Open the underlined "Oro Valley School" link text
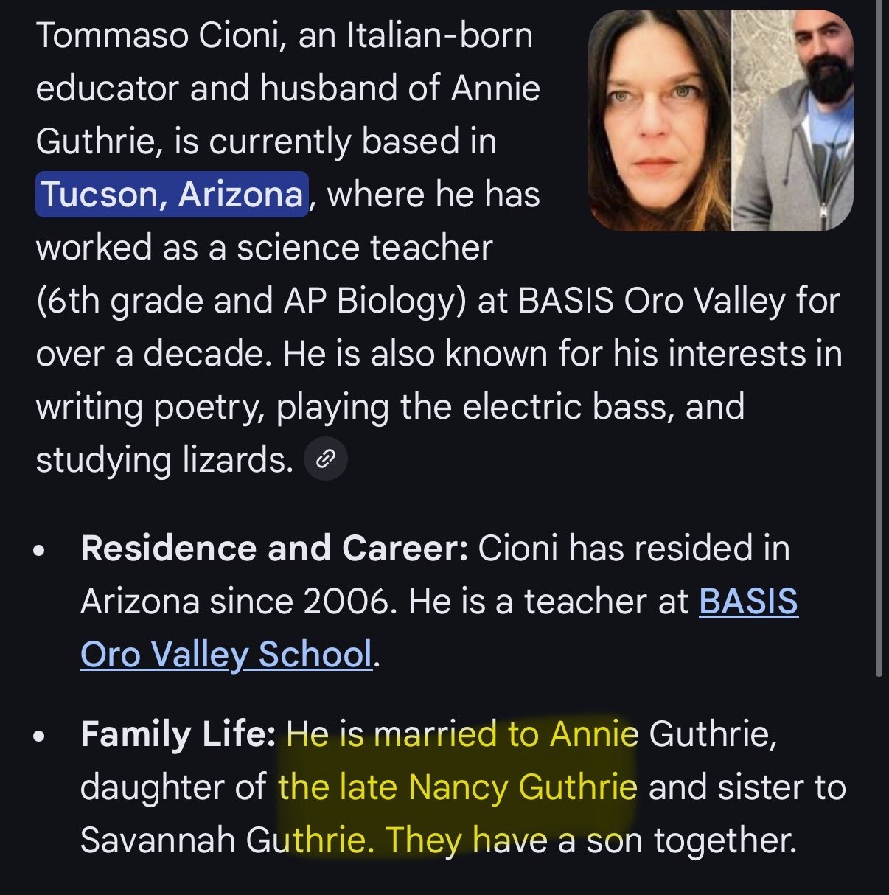 (x=226, y=655)
